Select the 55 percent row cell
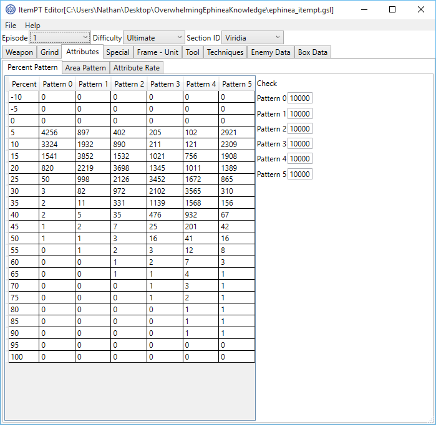Image resolution: width=436 pixels, height=425 pixels. (24, 251)
